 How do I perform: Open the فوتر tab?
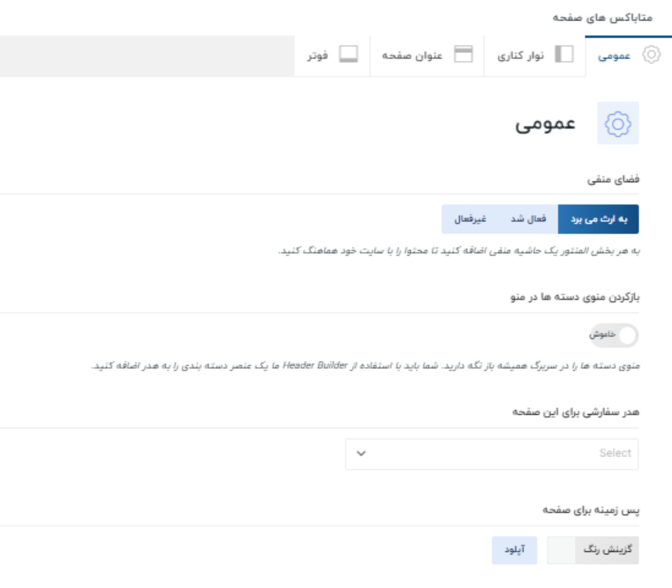(332, 56)
